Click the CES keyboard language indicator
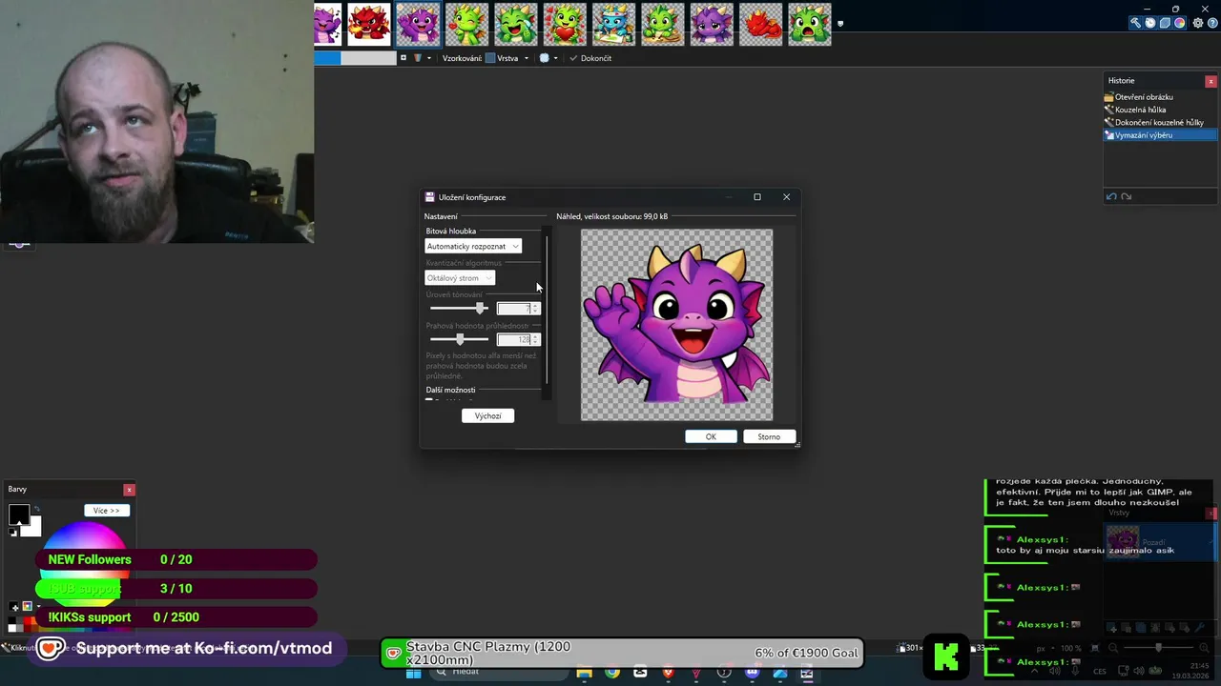The width and height of the screenshot is (1221, 686). 1100,671
